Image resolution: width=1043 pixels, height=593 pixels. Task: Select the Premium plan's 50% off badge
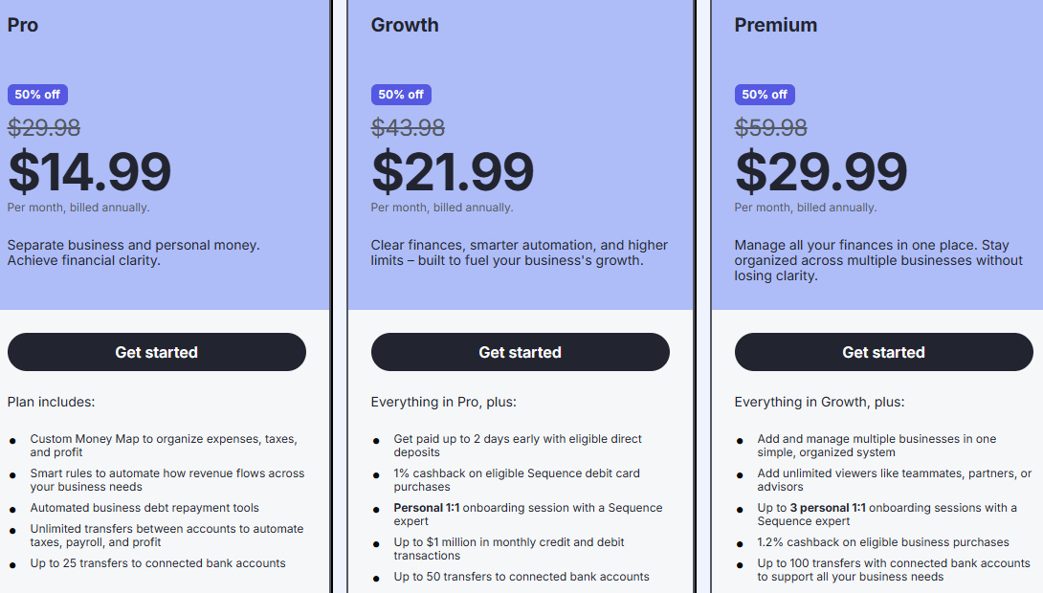click(x=765, y=95)
